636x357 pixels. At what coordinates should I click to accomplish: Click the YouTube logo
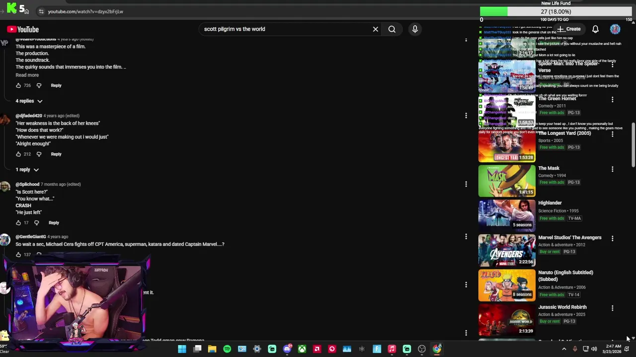23,29
